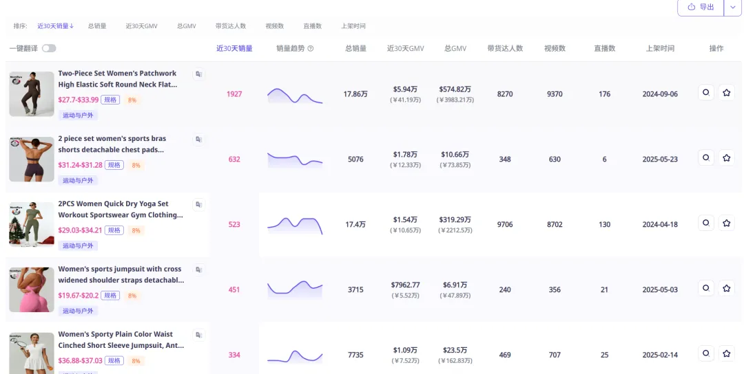Click 规格 button on the $27.7-$33.99 product
This screenshot has height=374, width=744.
pos(110,100)
